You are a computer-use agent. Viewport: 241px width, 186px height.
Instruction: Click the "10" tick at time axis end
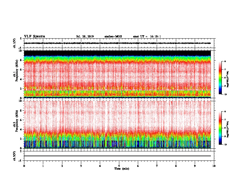pos(214,166)
